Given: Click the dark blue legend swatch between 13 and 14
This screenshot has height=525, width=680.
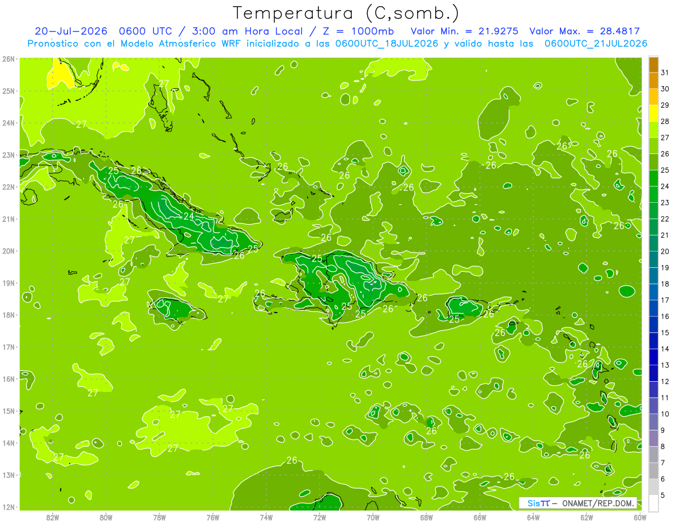Looking at the screenshot, I should 653,357.
